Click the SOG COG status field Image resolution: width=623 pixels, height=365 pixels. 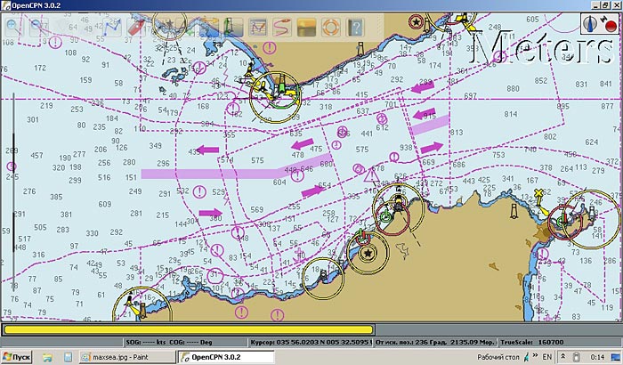click(185, 342)
